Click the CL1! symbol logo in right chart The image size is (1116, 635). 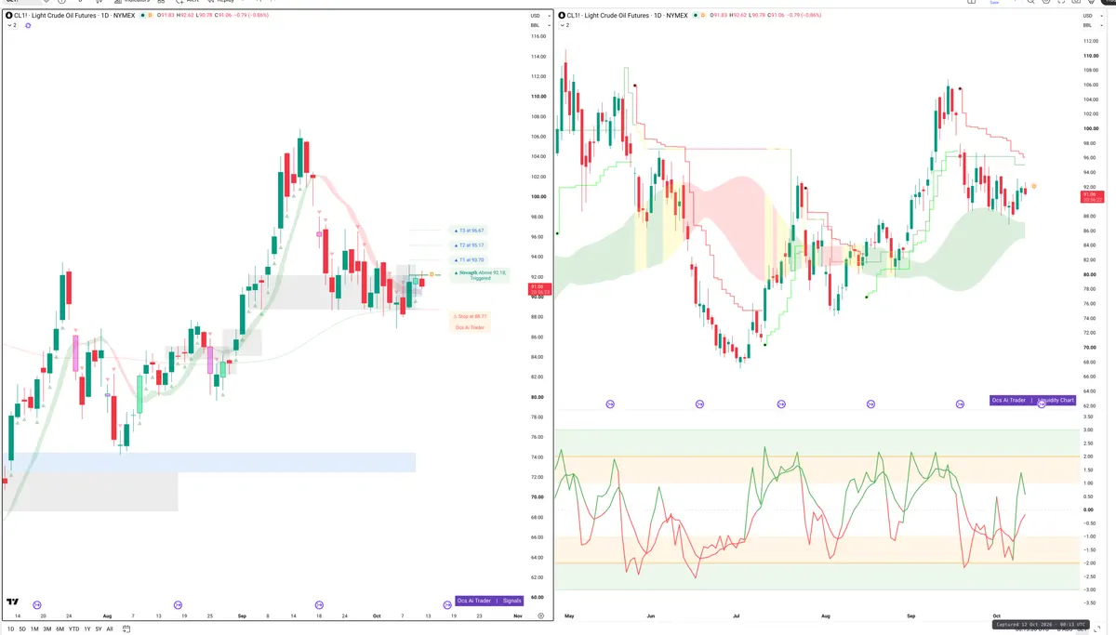click(x=563, y=15)
